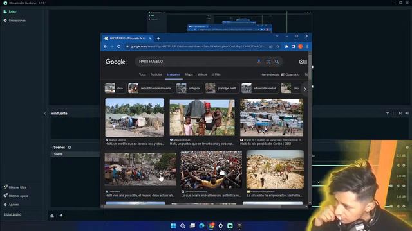Open a new Chrome tab
The image size is (412, 231).
click(x=158, y=38)
